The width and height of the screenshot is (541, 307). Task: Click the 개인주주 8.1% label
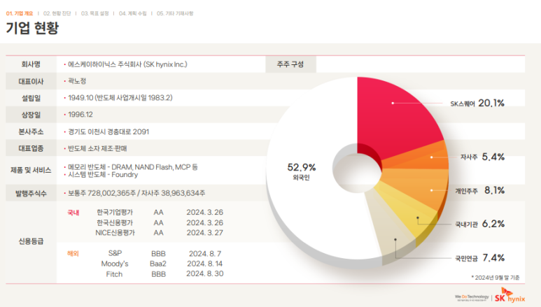click(479, 190)
